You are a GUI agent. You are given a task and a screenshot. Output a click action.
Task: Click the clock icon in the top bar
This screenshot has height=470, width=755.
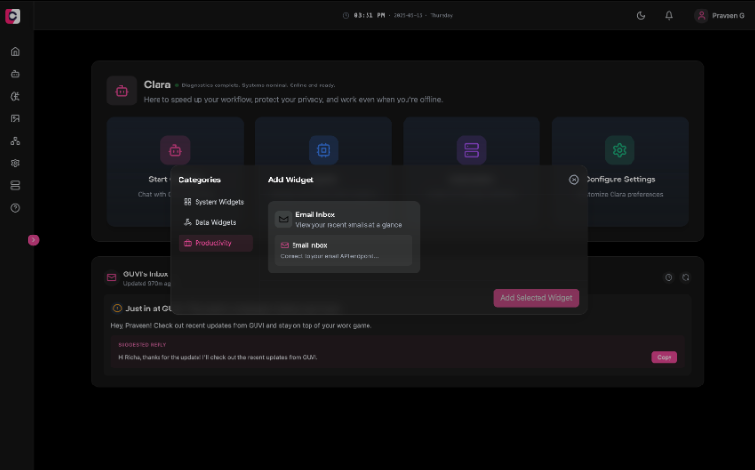pos(346,15)
